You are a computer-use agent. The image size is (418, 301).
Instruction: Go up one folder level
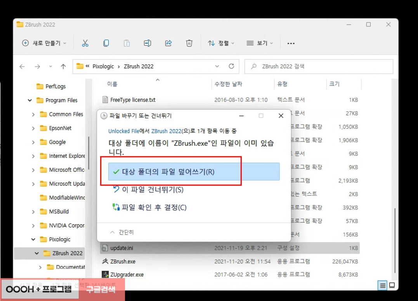pos(63,67)
